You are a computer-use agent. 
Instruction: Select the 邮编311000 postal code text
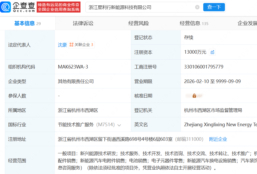pyautogui.click(x=189, y=139)
